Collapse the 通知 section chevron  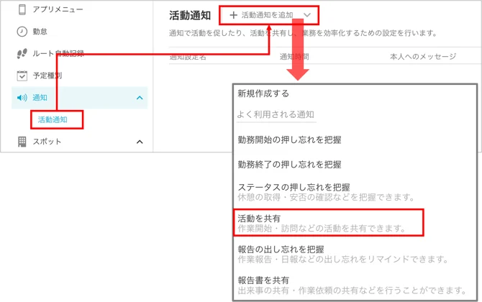(x=140, y=98)
